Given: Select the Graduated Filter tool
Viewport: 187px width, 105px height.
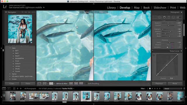Looking at the screenshot, I should (169, 17).
